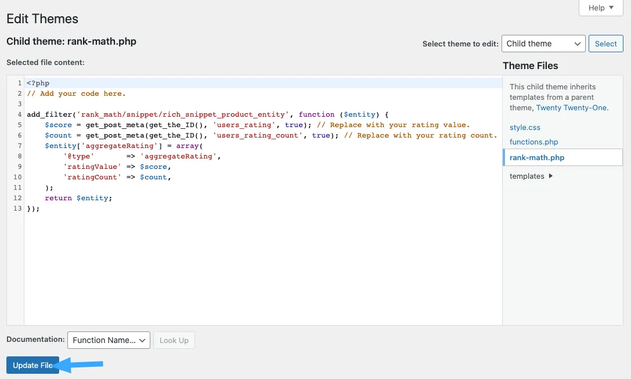Expand the templates folder
The height and width of the screenshot is (379, 631).
531,176
